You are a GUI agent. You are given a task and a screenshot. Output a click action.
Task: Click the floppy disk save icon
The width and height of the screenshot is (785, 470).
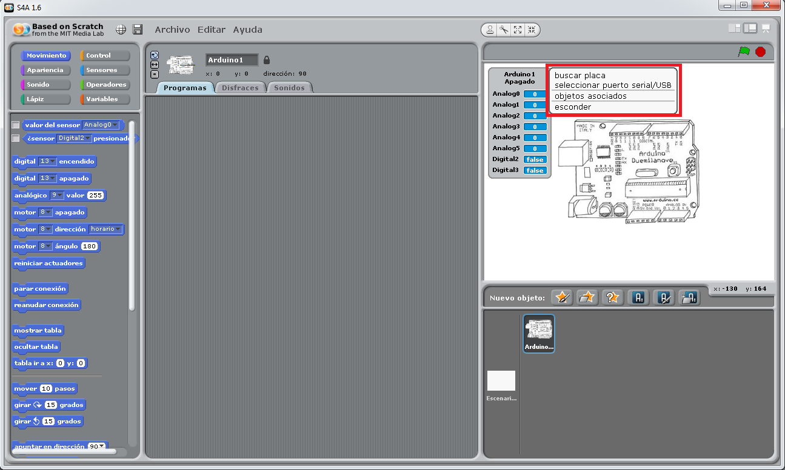click(138, 29)
